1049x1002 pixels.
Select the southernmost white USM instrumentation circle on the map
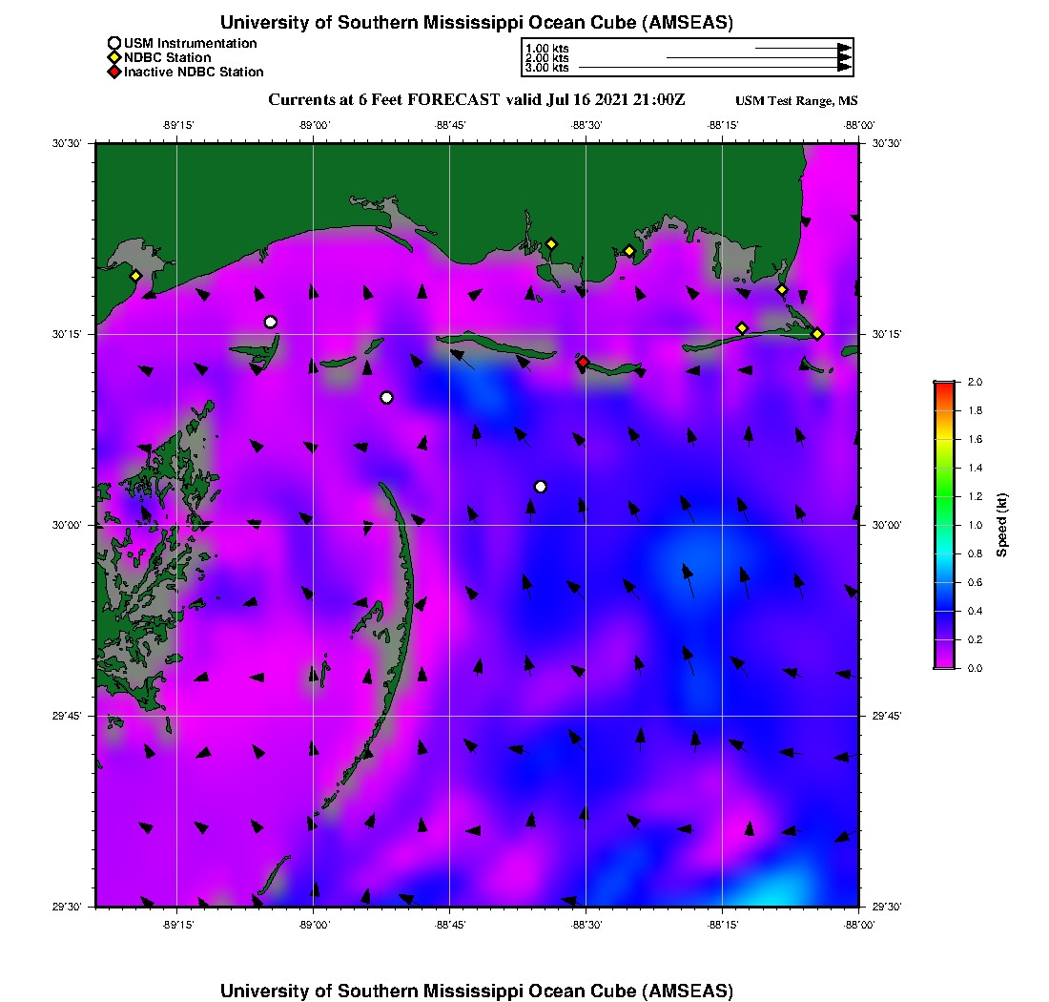coord(541,487)
